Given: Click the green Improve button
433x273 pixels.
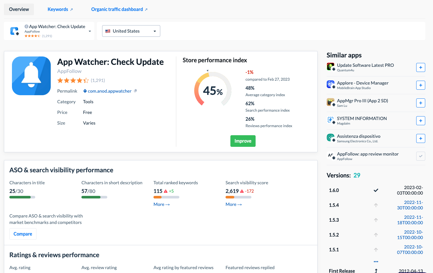Looking at the screenshot, I should [243, 141].
